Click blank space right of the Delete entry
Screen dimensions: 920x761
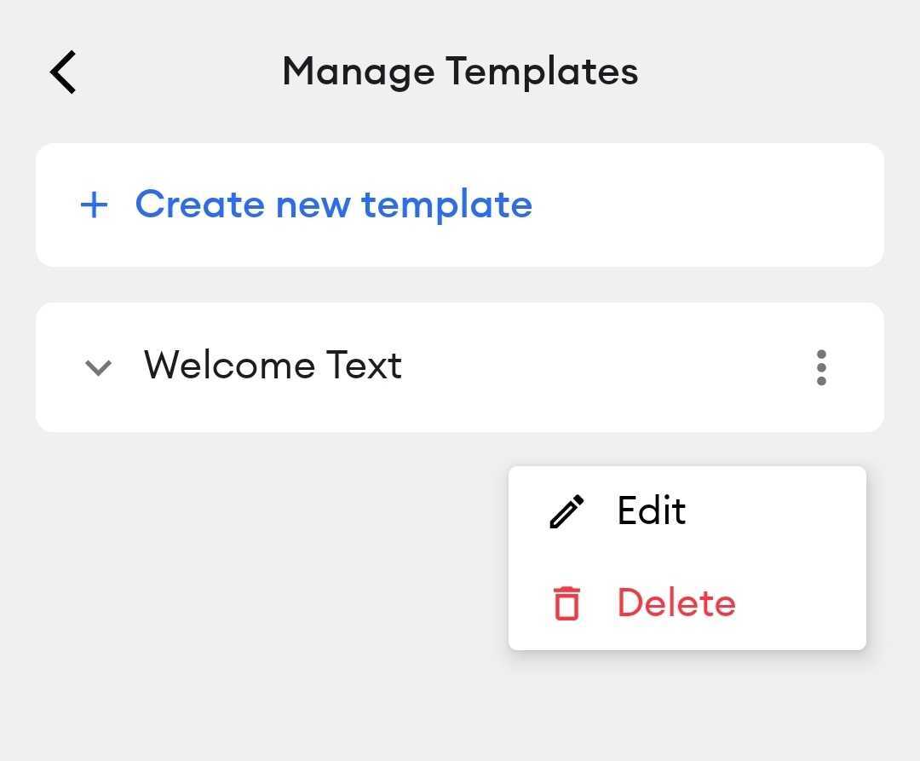pyautogui.click(x=801, y=603)
